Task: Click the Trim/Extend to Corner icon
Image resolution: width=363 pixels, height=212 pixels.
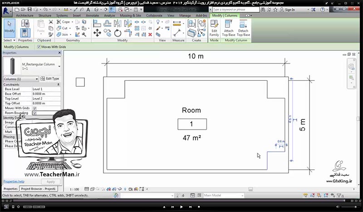Action: 128,33
